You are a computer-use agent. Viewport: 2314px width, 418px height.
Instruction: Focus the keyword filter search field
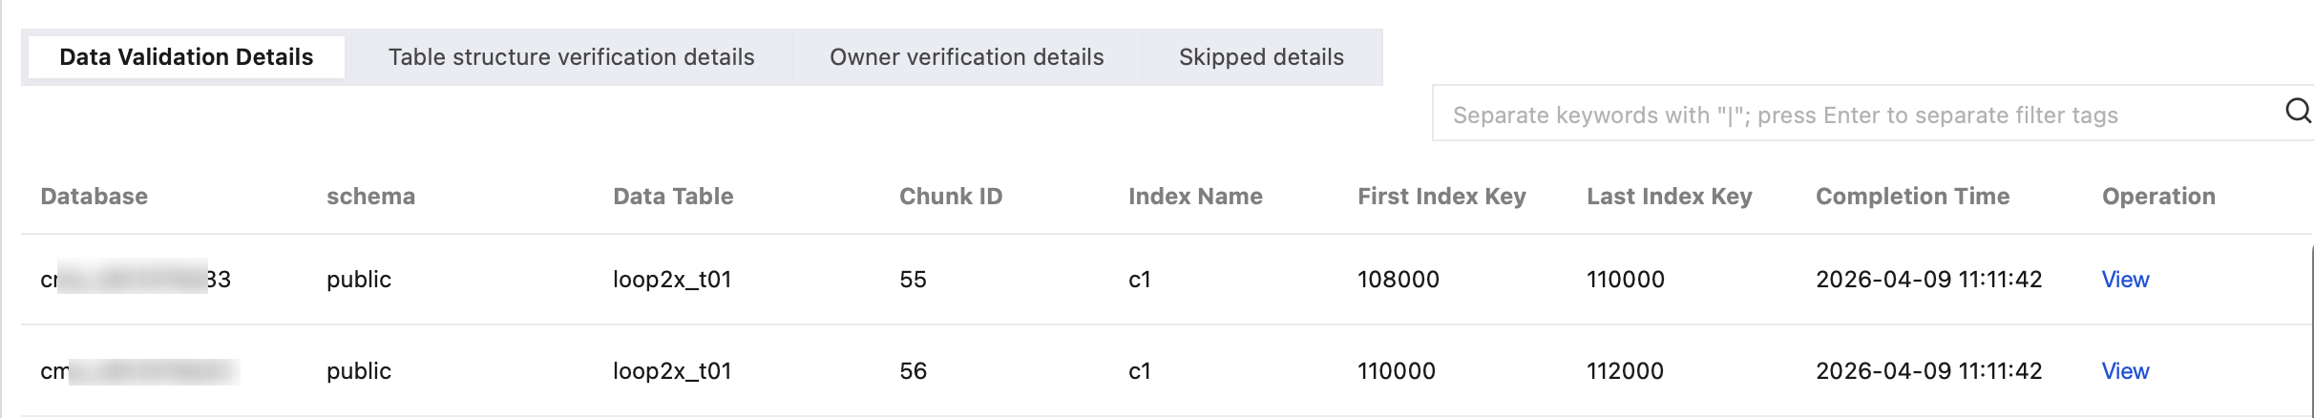click(1852, 115)
